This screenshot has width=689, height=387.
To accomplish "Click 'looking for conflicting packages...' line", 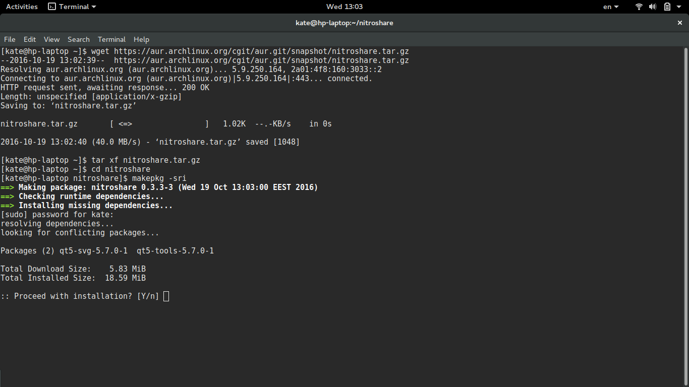I will tap(80, 233).
